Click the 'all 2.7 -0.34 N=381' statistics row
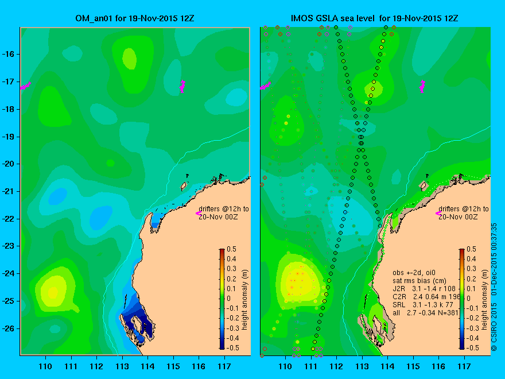This screenshot has width=505, height=379. 425,312
